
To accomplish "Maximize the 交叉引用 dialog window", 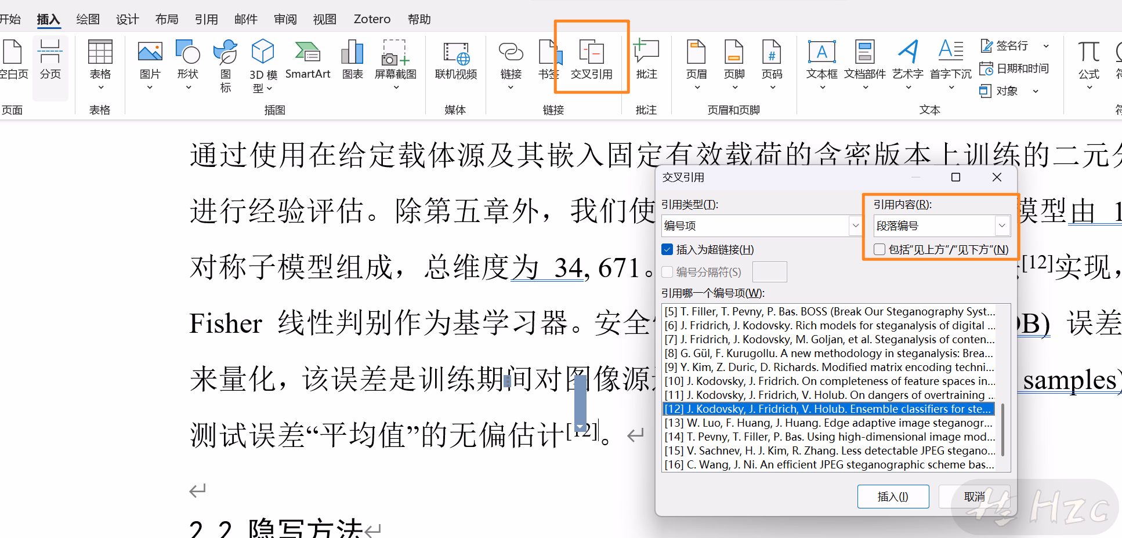I will click(955, 177).
